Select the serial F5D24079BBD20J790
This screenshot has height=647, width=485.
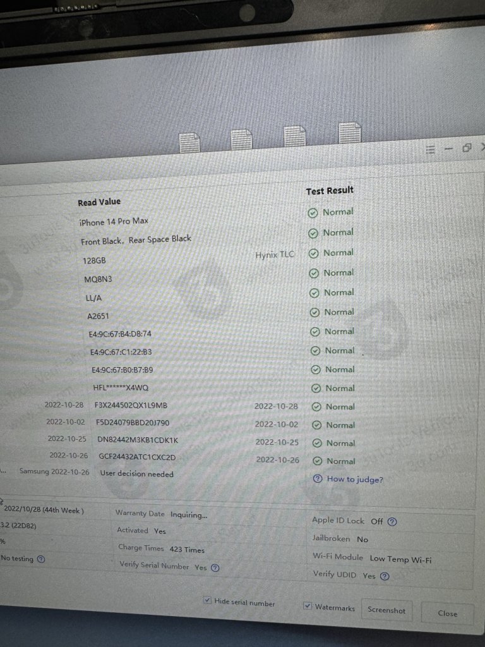point(133,423)
